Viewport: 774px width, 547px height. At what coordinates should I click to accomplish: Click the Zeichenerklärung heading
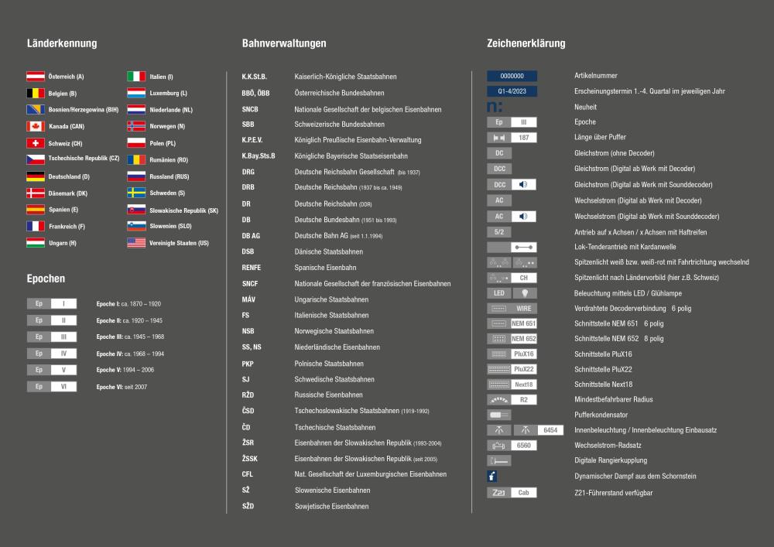point(526,43)
